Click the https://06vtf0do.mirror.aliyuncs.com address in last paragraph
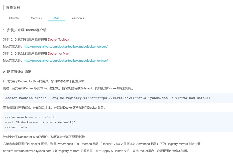233x160 pixels. pos(27,151)
